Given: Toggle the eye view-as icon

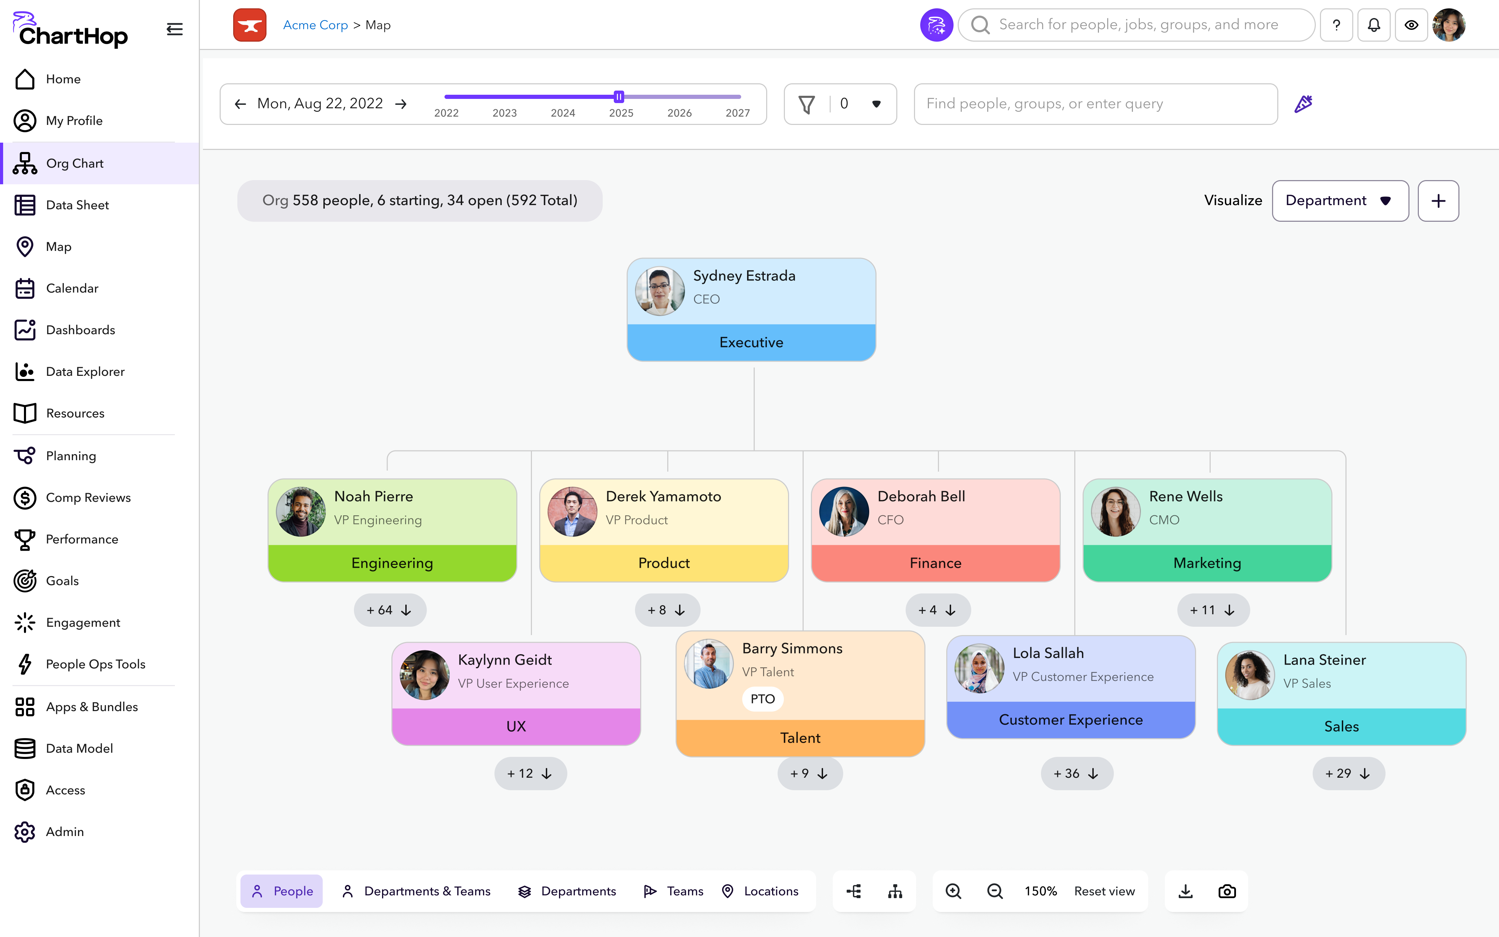Looking at the screenshot, I should [x=1411, y=25].
